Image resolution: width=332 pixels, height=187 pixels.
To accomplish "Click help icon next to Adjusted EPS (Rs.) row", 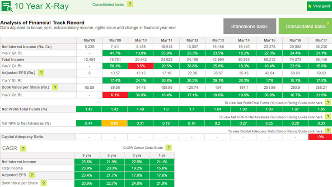I will [41, 73].
